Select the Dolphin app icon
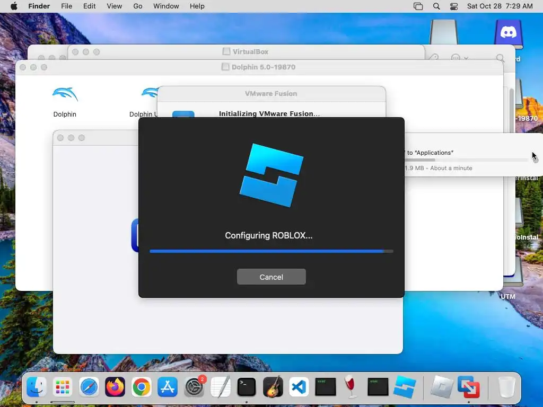Screen dimensions: 543x407 click(x=65, y=95)
